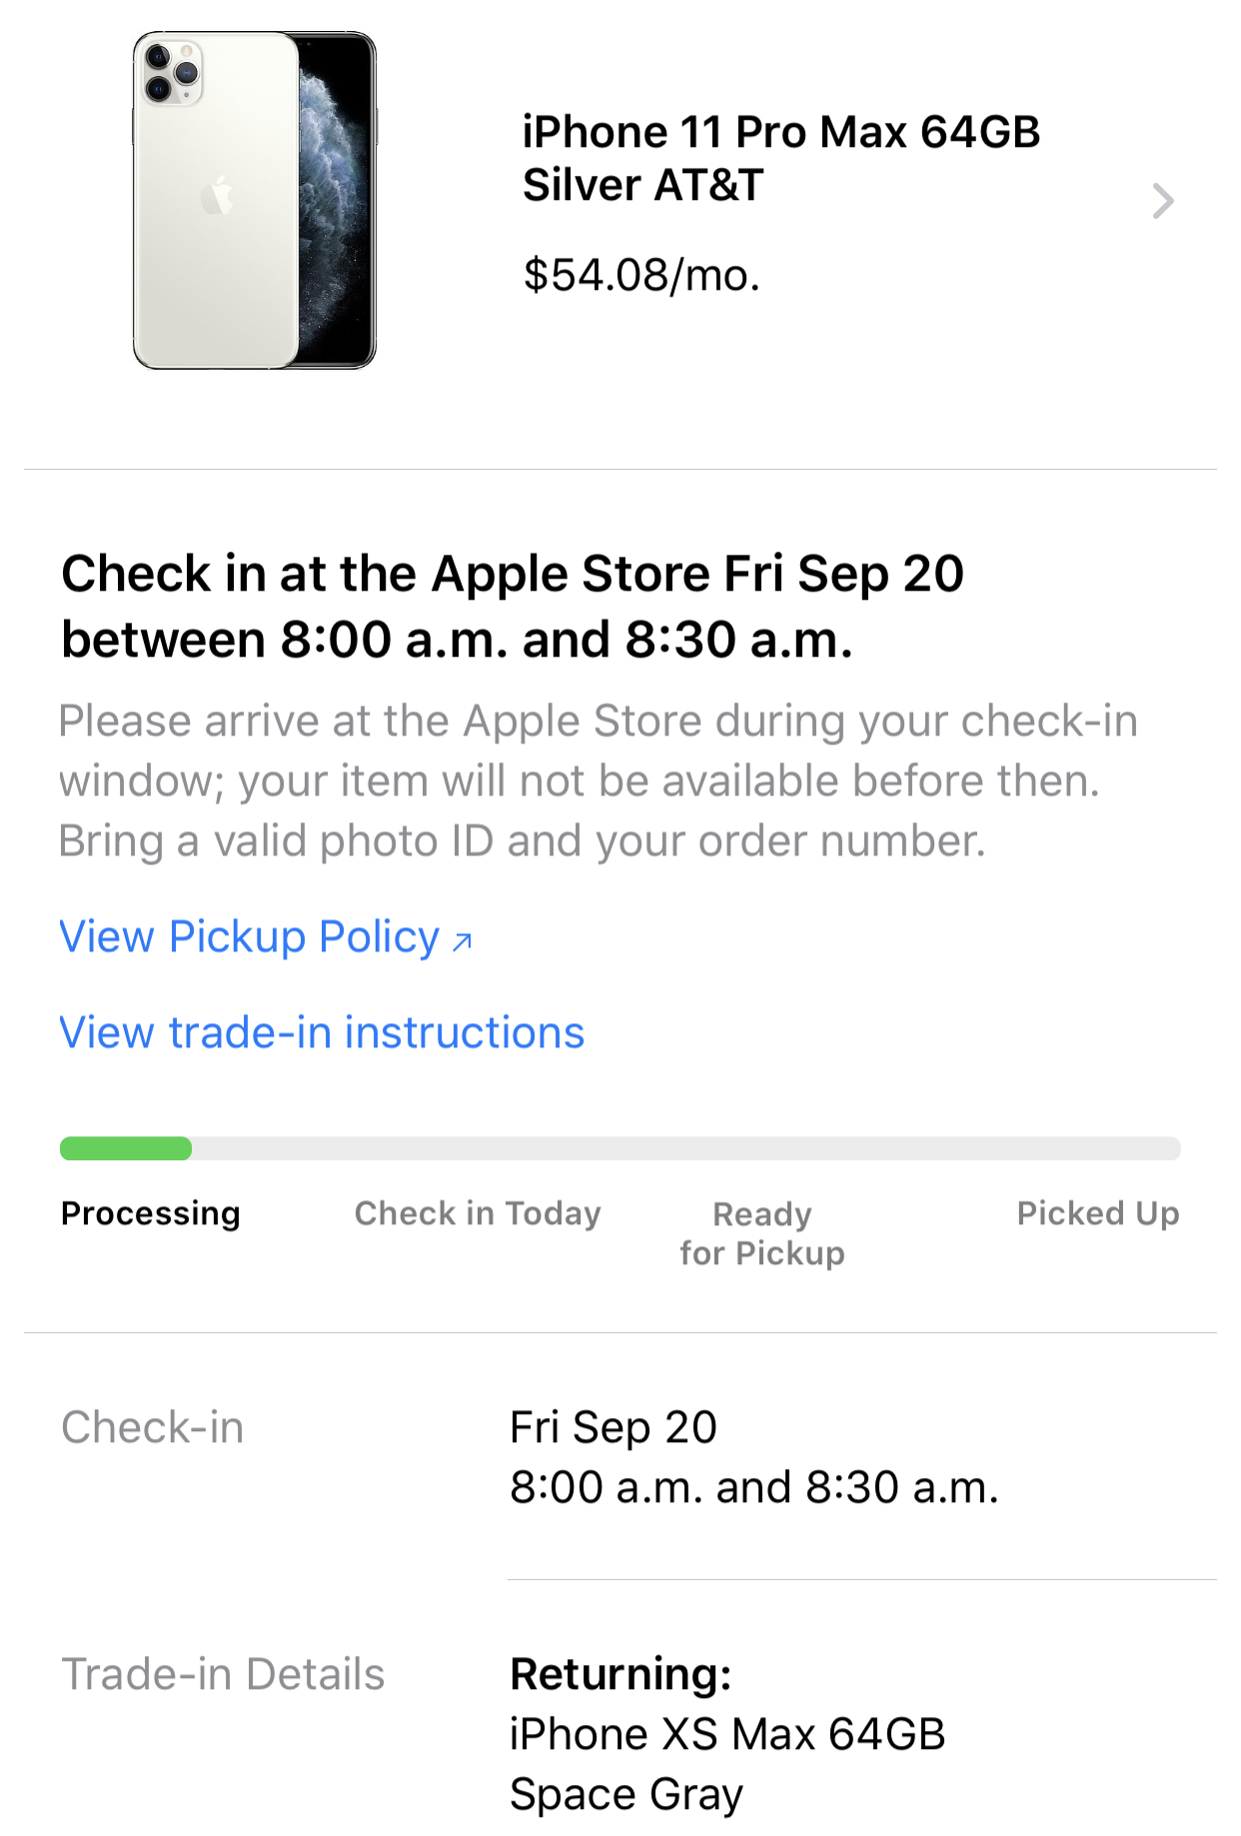Select the Picked Up step
This screenshot has height=1836, width=1241.
[x=1098, y=1213]
